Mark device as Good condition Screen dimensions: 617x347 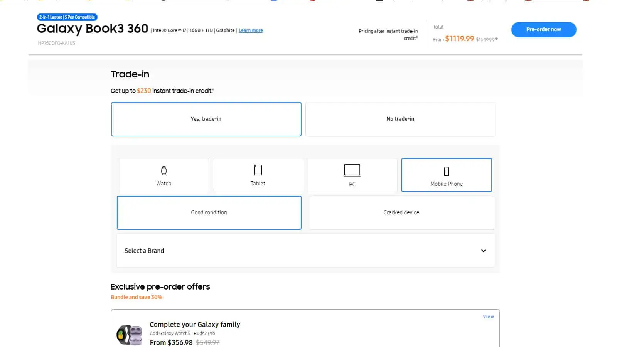pyautogui.click(x=209, y=213)
